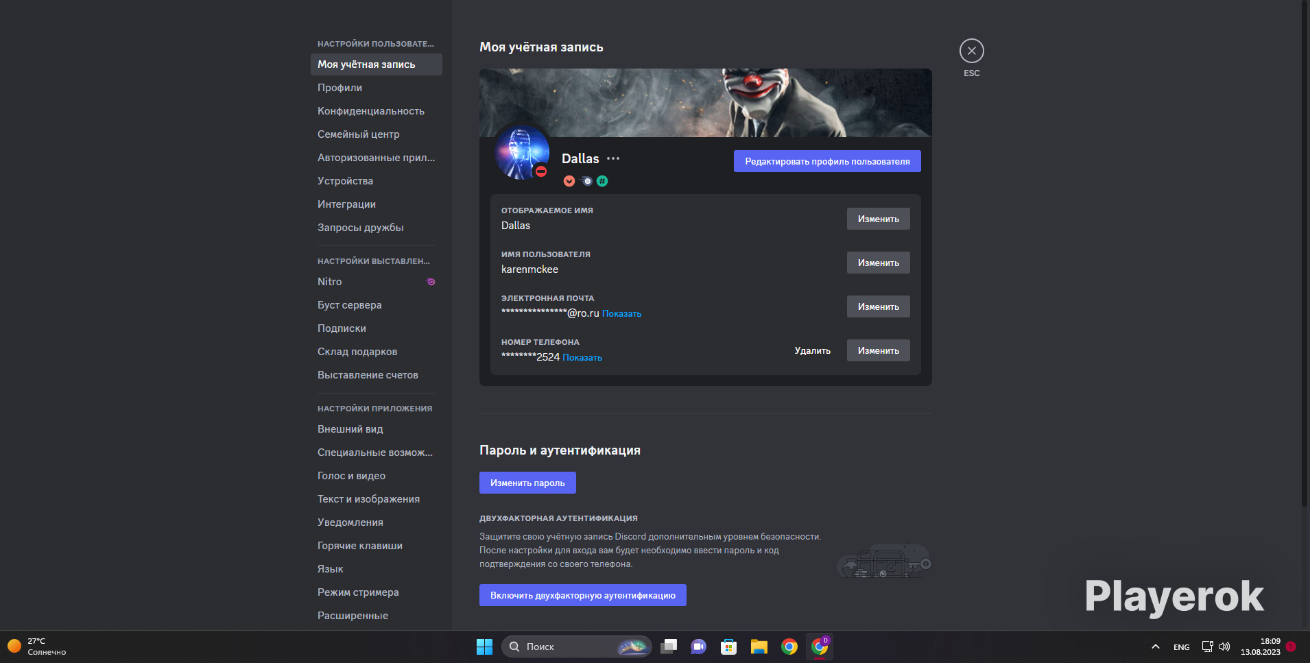Open 'Специальные возмож...' settings

coord(377,453)
